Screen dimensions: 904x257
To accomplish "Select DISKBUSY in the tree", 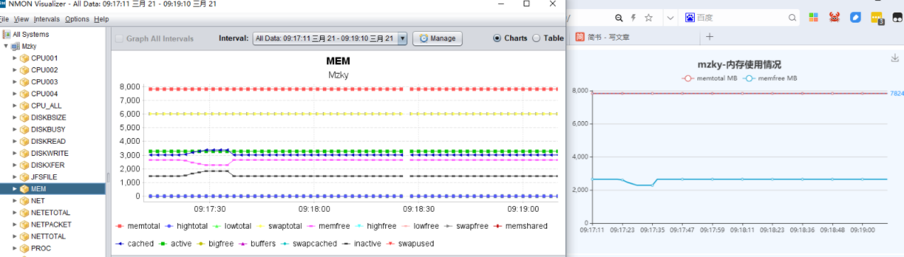I will point(45,130).
